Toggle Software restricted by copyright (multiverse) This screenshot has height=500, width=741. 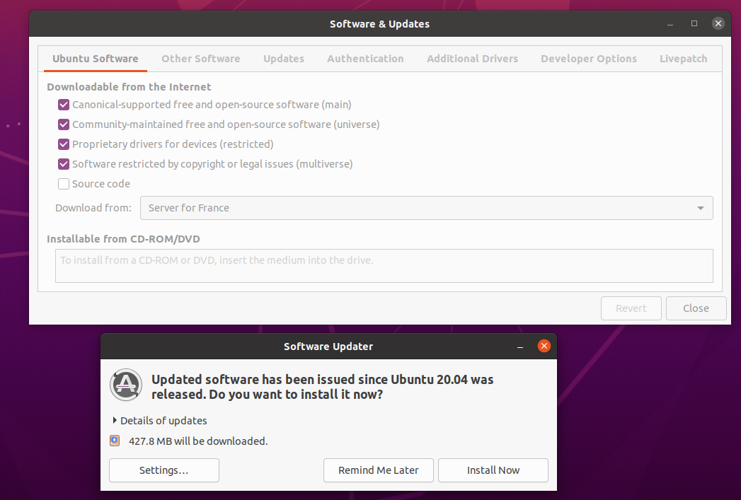63,164
